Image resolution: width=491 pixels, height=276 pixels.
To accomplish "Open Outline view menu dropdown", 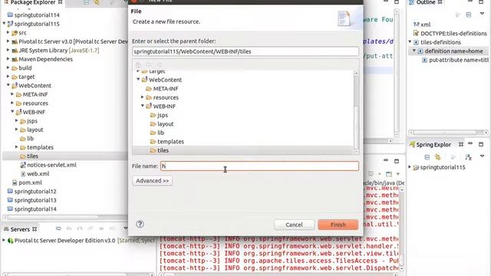I will 482,14.
